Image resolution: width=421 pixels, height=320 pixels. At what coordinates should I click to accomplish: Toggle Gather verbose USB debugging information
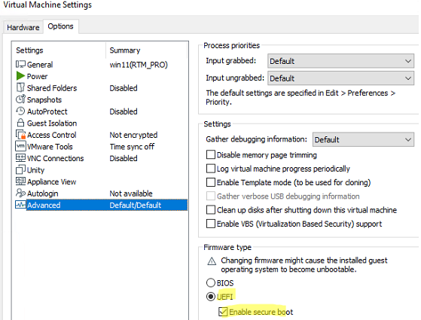(211, 196)
